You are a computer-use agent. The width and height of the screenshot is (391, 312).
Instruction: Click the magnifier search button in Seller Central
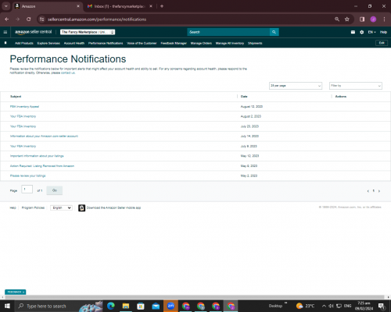[274, 32]
